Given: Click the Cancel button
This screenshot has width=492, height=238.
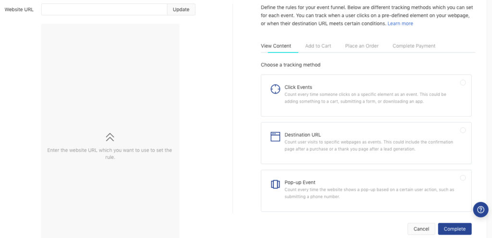Looking at the screenshot, I should click(421, 229).
